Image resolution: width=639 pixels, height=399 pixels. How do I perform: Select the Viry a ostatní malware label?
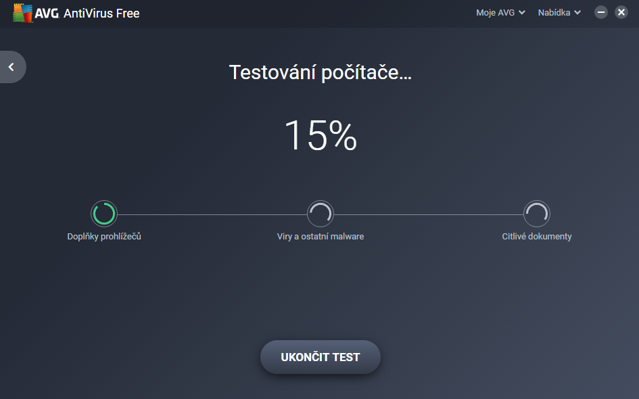tap(321, 237)
